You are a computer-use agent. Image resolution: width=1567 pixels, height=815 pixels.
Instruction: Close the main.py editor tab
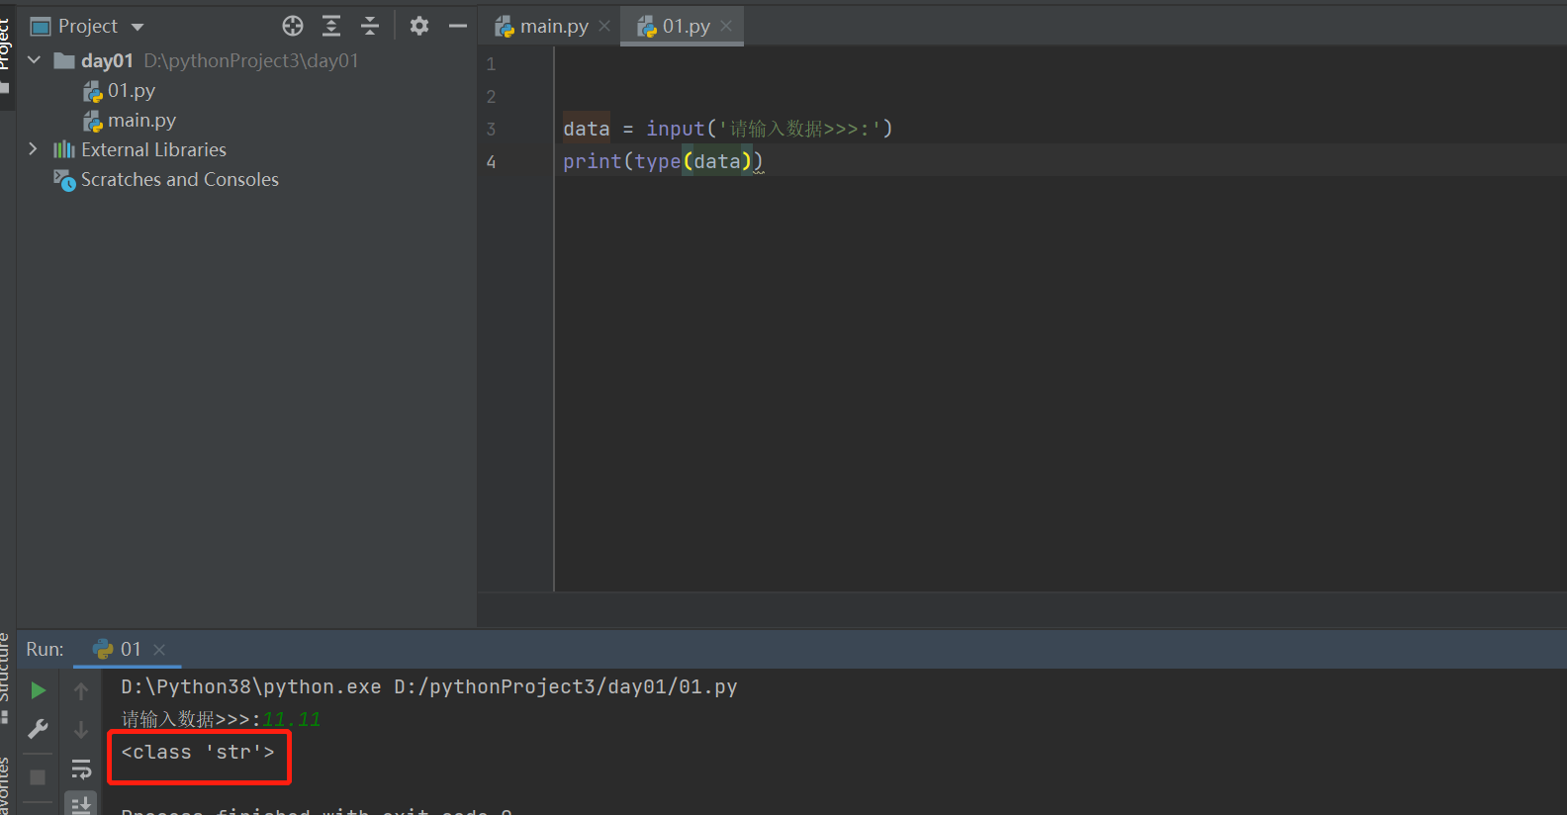604,26
